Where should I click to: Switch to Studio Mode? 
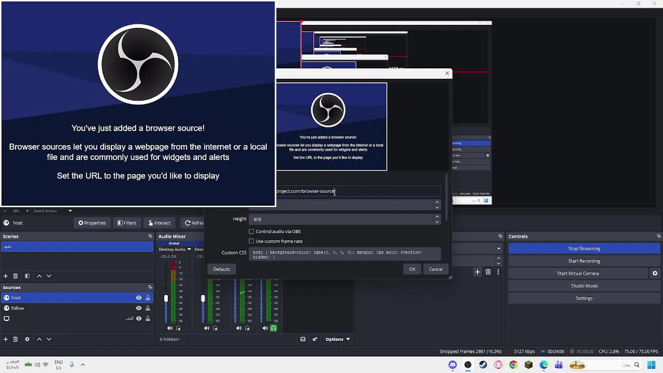(x=584, y=286)
